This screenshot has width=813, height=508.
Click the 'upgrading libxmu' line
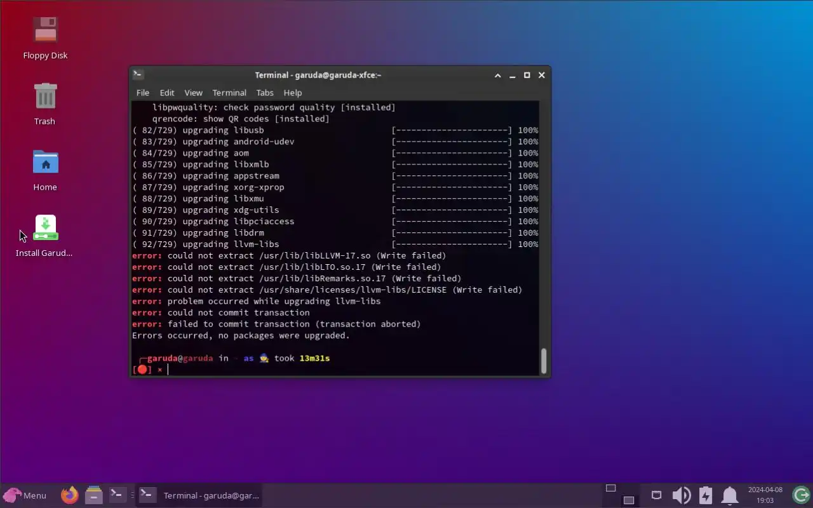click(x=335, y=199)
